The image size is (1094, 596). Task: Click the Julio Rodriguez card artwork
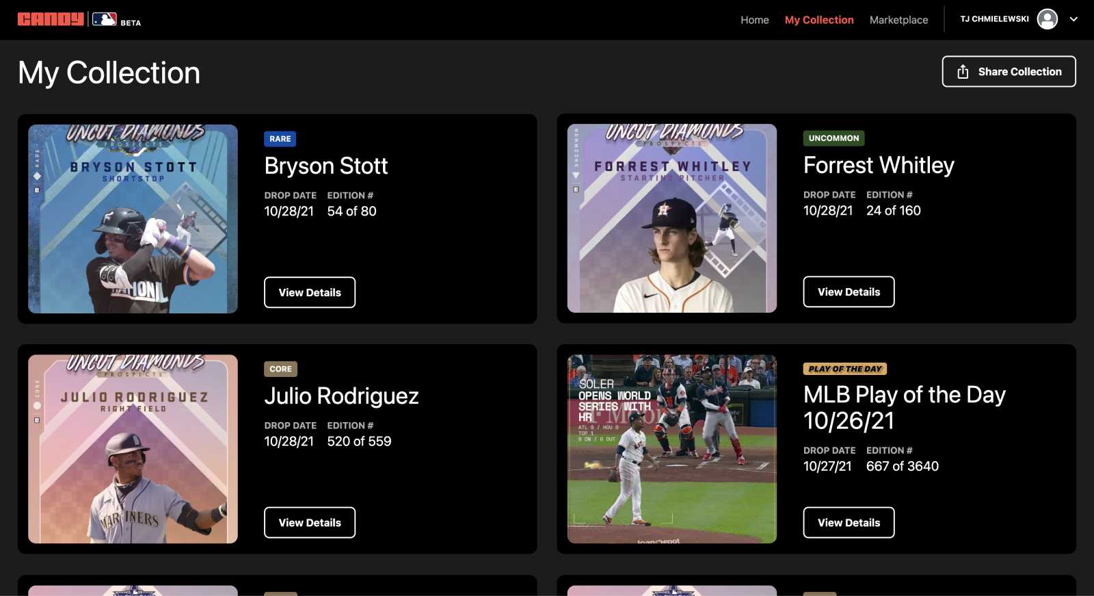[x=133, y=449]
